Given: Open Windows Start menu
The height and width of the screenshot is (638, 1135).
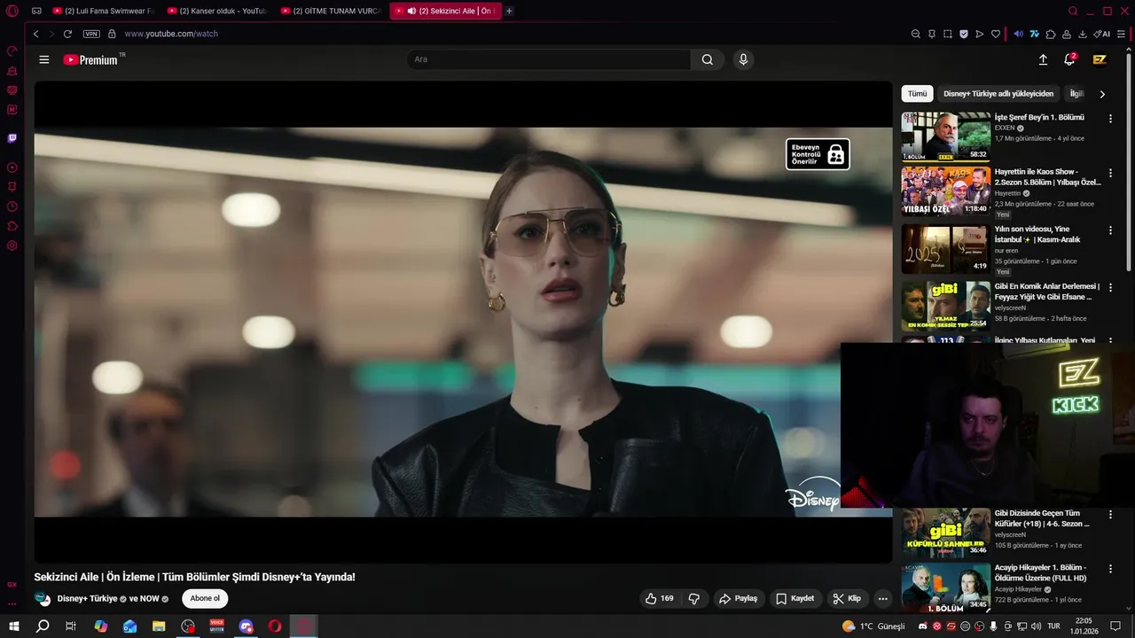Looking at the screenshot, I should 14,626.
